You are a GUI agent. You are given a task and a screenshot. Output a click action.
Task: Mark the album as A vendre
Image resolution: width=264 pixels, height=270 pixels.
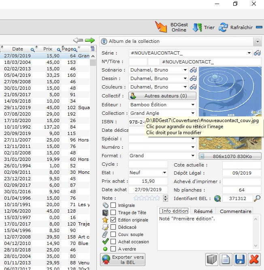(113, 249)
